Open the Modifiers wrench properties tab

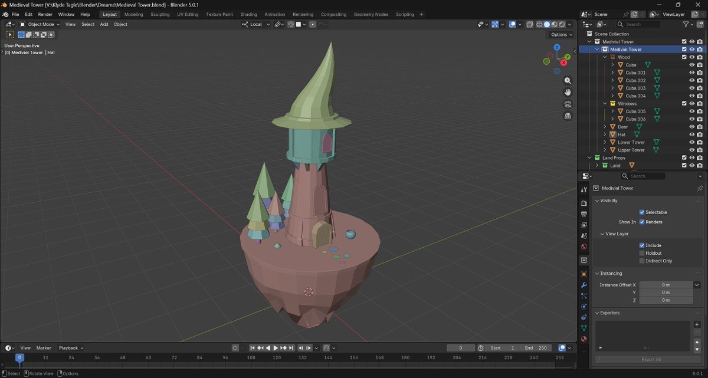click(x=584, y=285)
